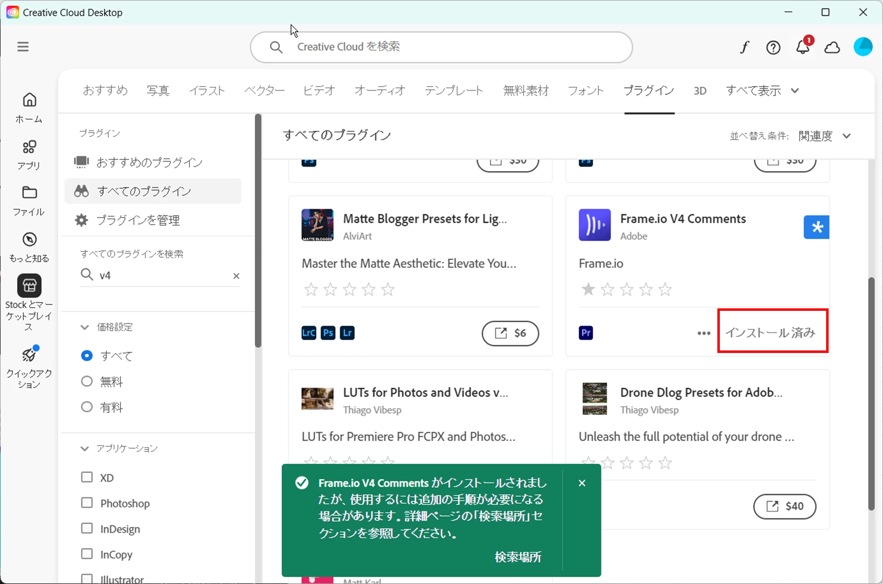Image resolution: width=883 pixels, height=584 pixels.
Task: Open the help question mark icon
Action: click(x=773, y=48)
